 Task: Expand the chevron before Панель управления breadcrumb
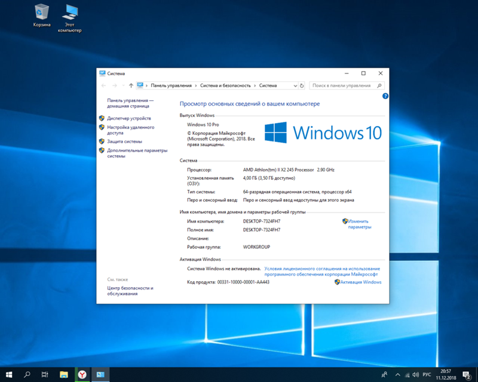(146, 85)
